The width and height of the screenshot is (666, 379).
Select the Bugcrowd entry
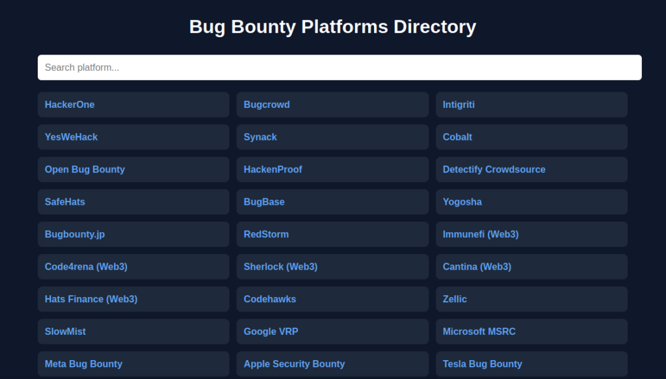[267, 105]
